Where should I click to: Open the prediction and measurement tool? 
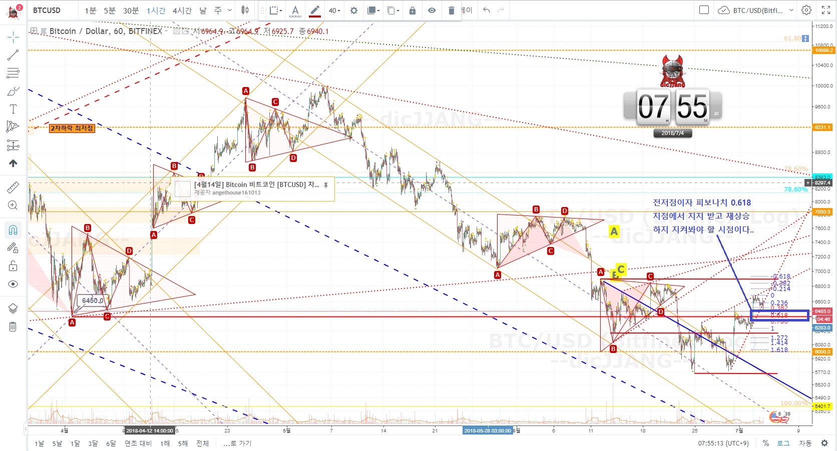[13, 145]
